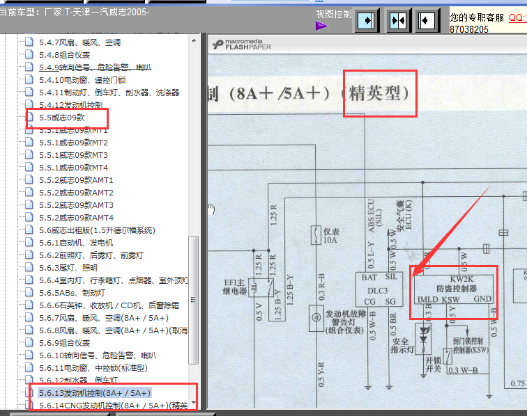The image size is (527, 416).
Task: Open 5.5.2威志09款AMT4
Action: pyautogui.click(x=76, y=218)
